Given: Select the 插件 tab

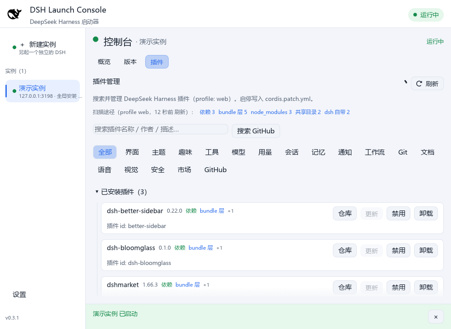Looking at the screenshot, I should pyautogui.click(x=157, y=62).
